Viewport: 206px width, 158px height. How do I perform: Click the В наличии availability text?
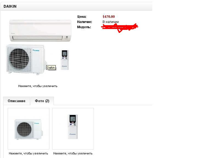[111, 22]
